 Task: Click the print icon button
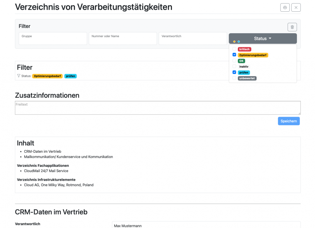(x=285, y=7)
